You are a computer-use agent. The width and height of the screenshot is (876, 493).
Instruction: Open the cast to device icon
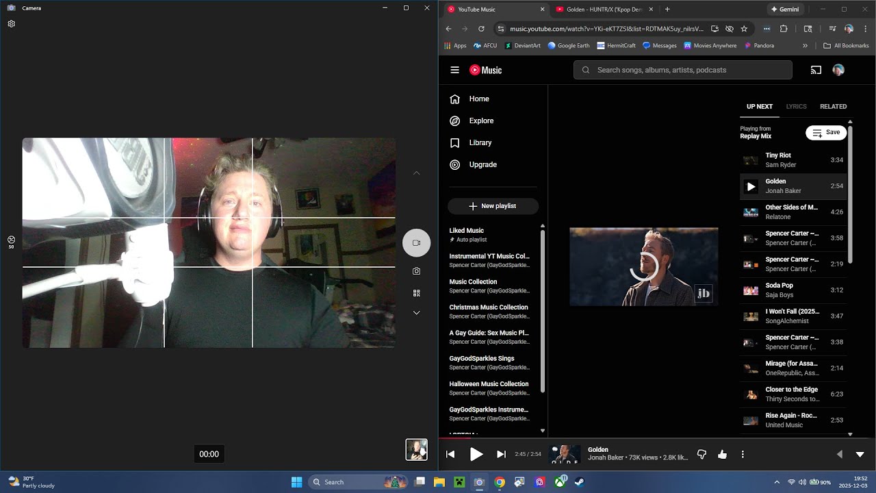(x=816, y=70)
